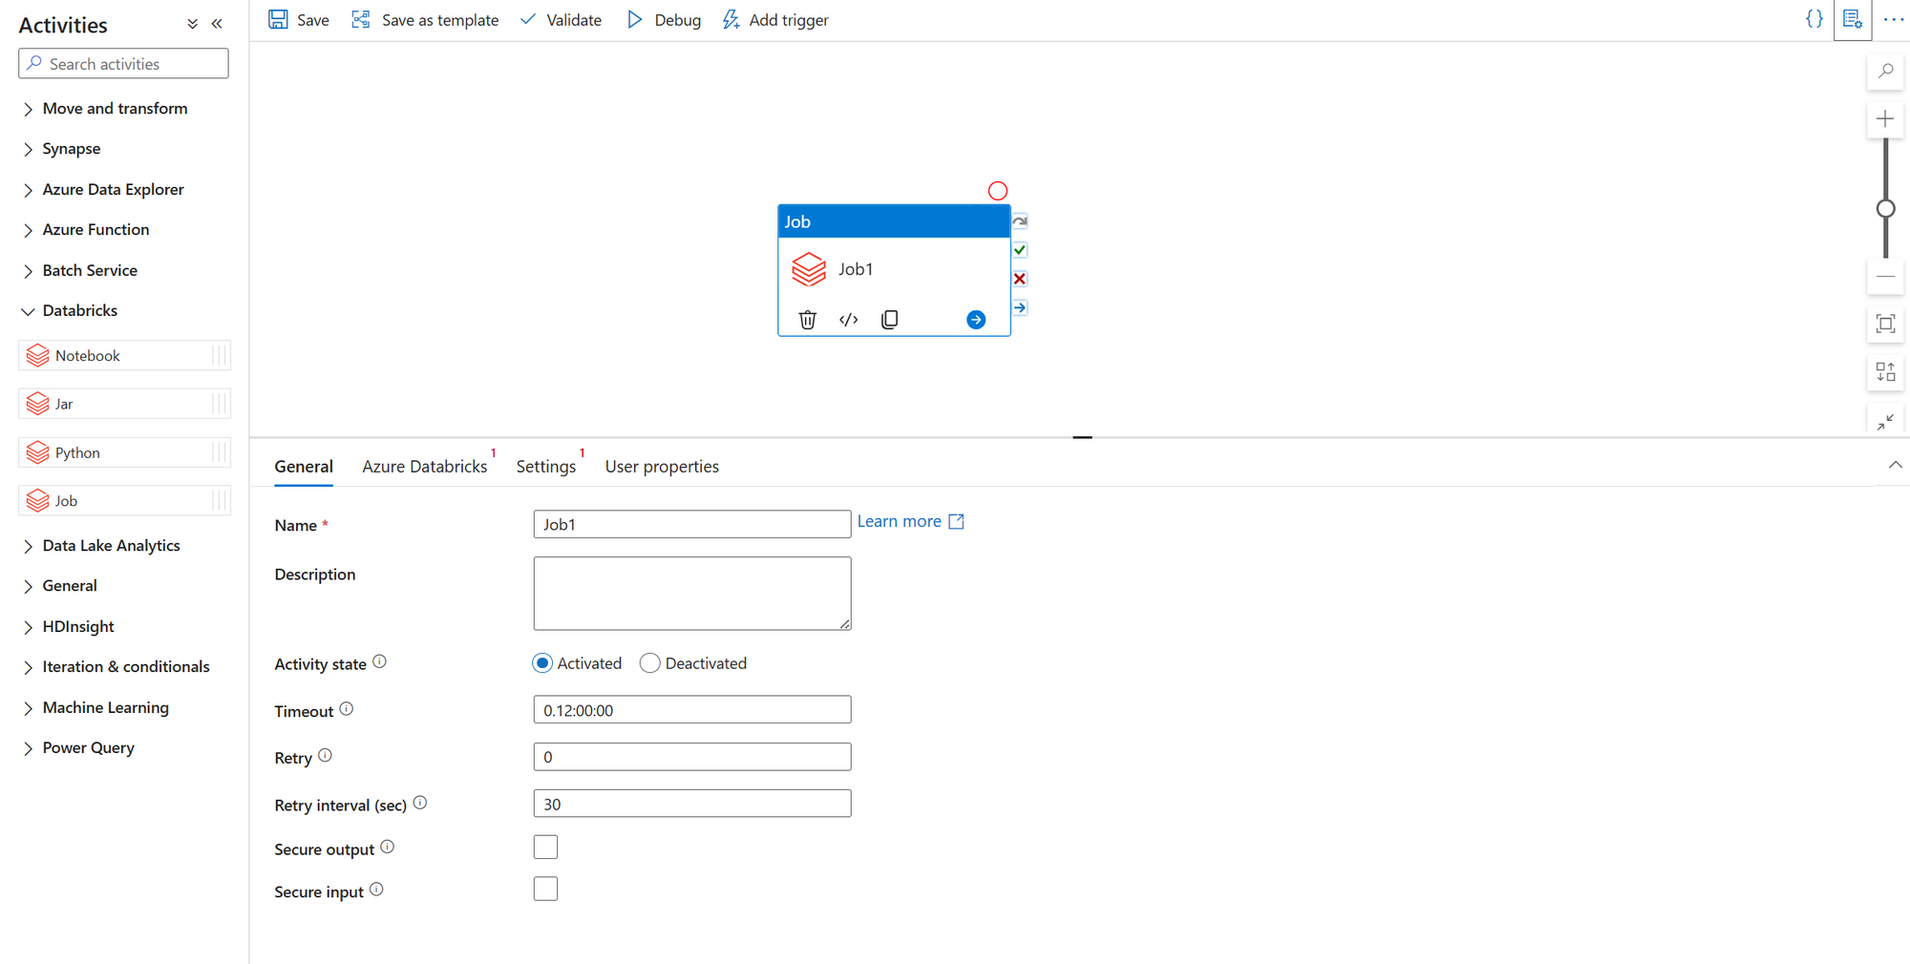This screenshot has width=1910, height=964.
Task: View Job1 source code icon
Action: coord(849,320)
